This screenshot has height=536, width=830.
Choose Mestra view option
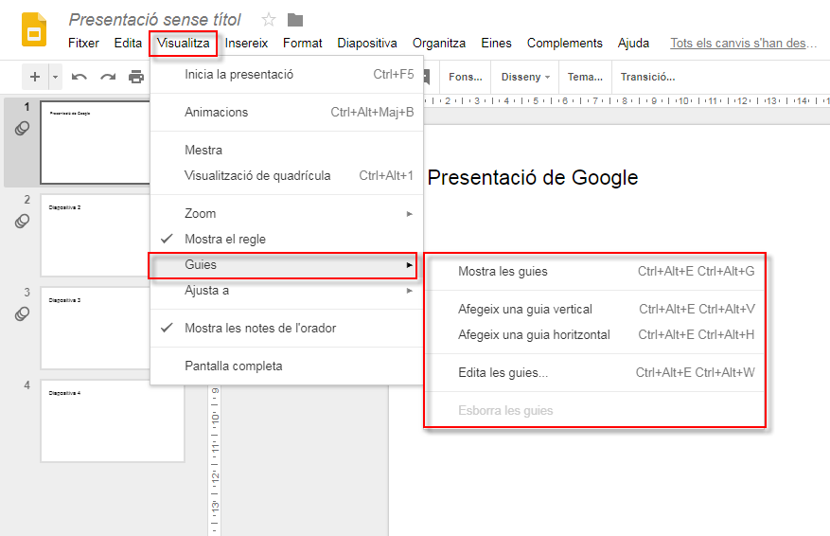coord(287,150)
